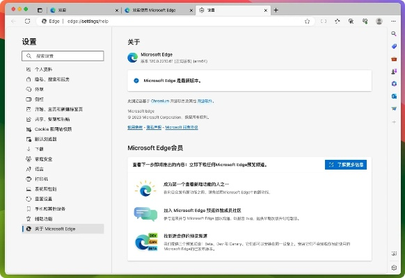Open the 开源软件 link
405x278 pixels.
pos(205,101)
